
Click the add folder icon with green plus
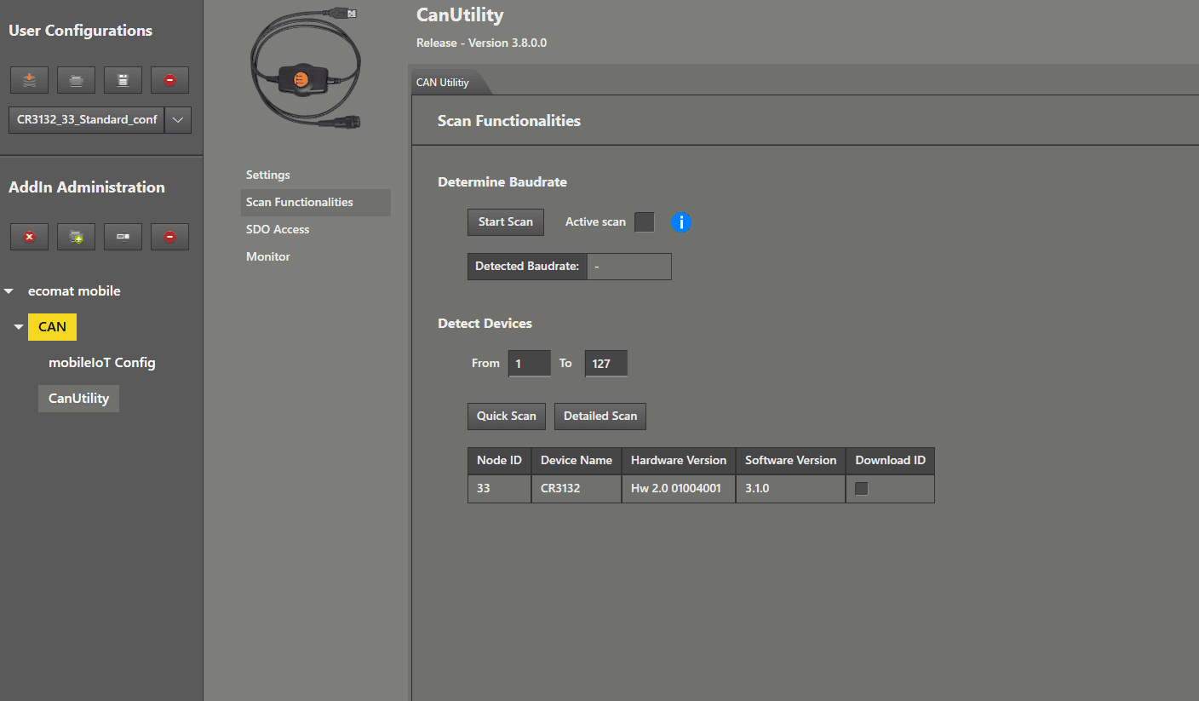point(76,237)
